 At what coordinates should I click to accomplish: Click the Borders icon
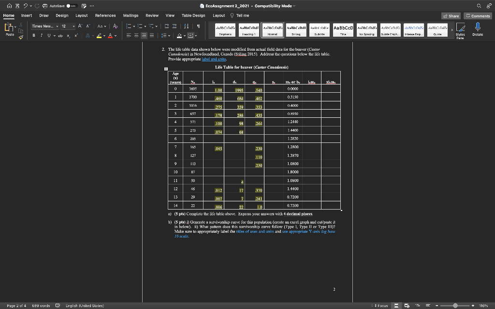click(190, 36)
